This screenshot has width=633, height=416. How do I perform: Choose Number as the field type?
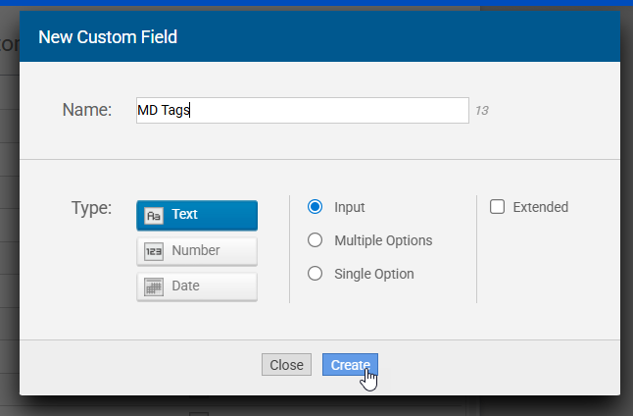click(x=197, y=251)
